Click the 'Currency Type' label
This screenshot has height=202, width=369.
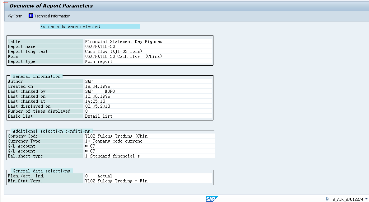[24, 141]
